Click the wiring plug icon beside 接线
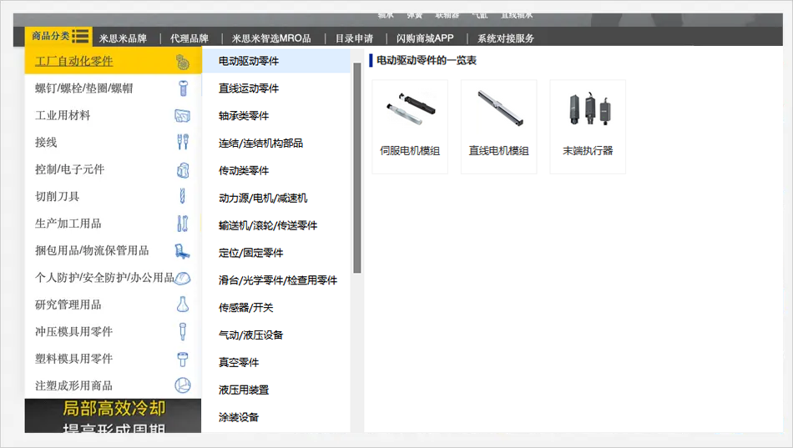793x448 pixels. pyautogui.click(x=183, y=142)
